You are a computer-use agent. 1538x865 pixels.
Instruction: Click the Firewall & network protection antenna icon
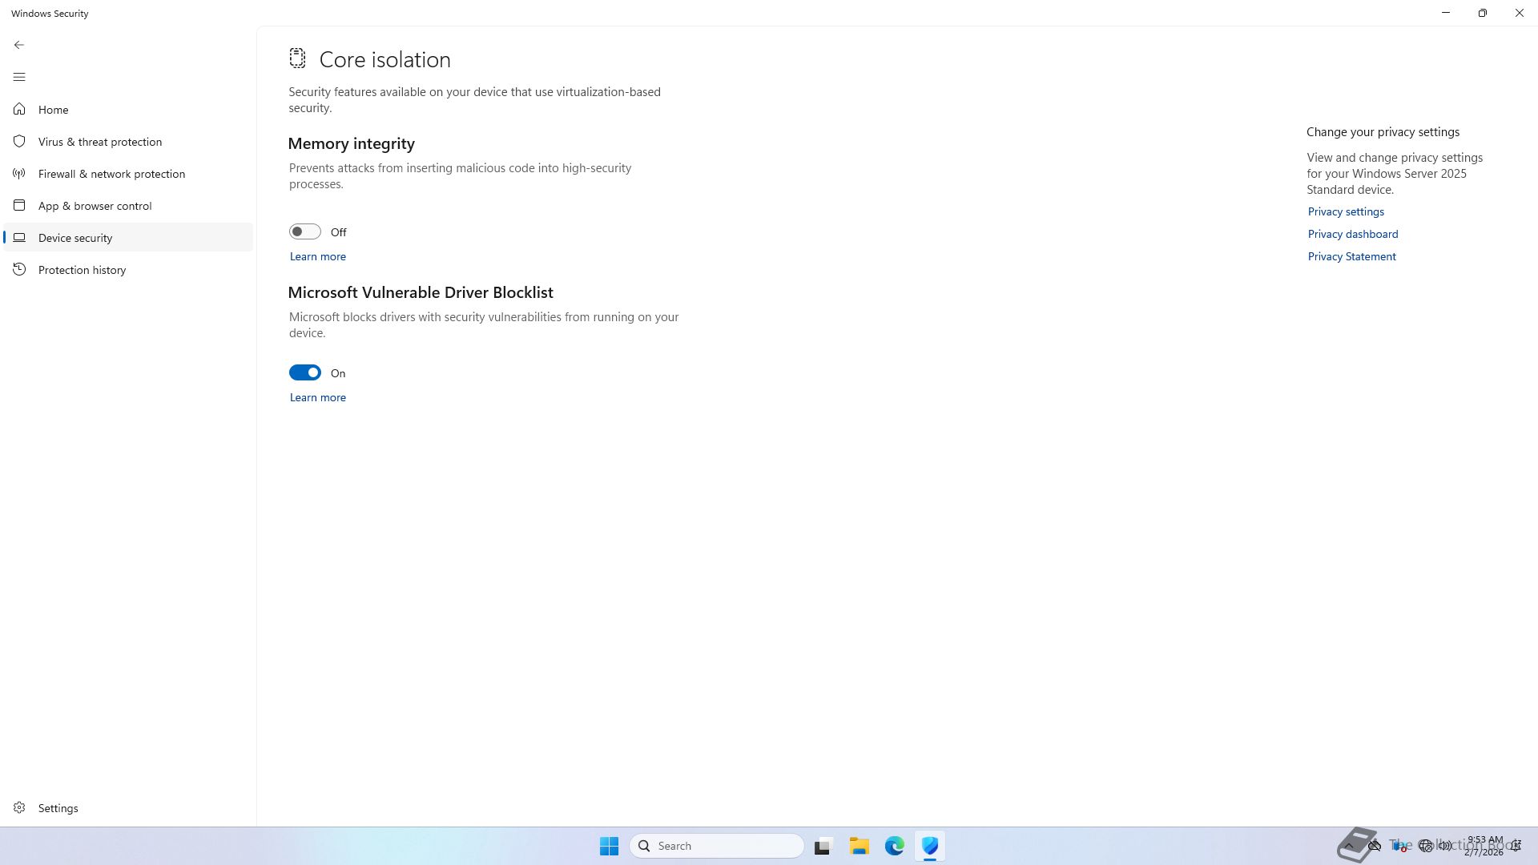pos(19,173)
